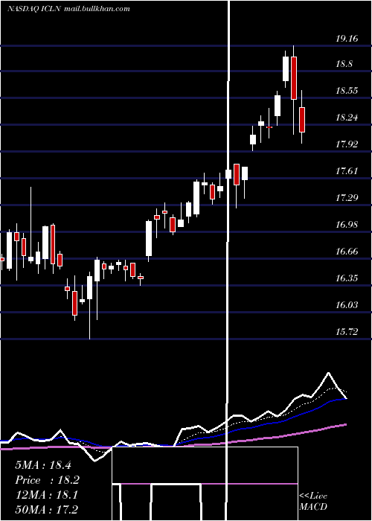Click the 5MA : 18.4 readout
The width and height of the screenshot is (372, 521).
43,465
